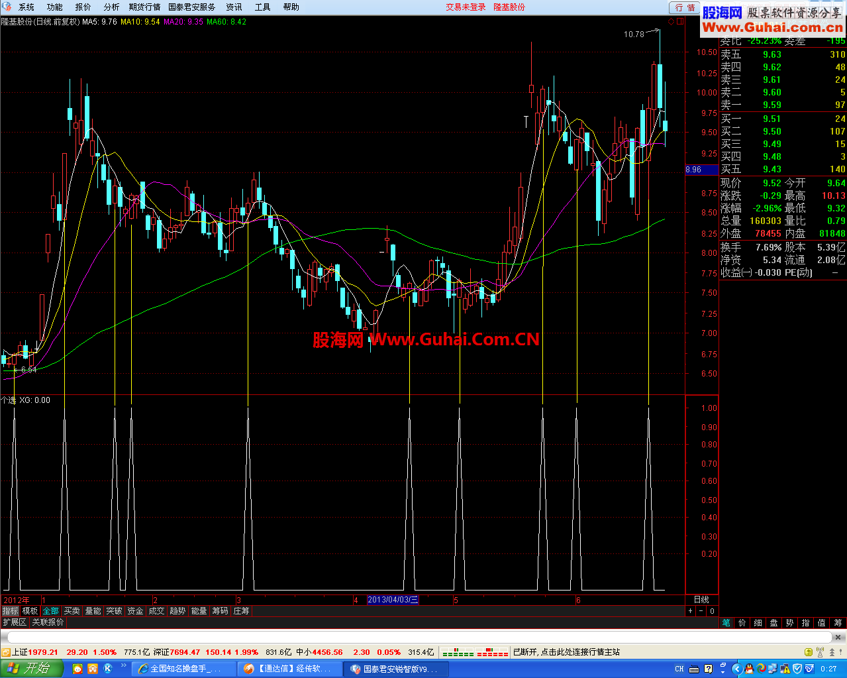
Task: Select the 盘 side panel tab
Action: (774, 622)
